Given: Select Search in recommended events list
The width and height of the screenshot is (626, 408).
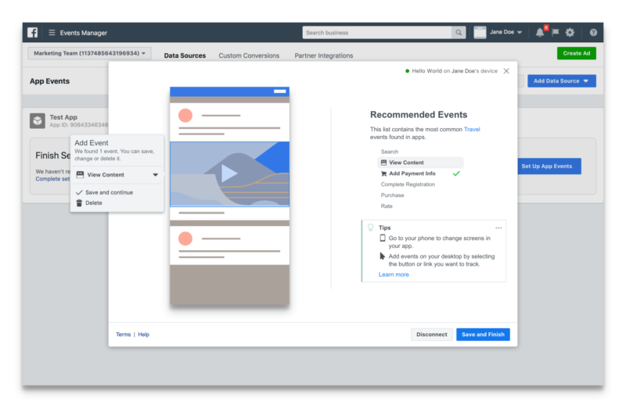Looking at the screenshot, I should [389, 152].
